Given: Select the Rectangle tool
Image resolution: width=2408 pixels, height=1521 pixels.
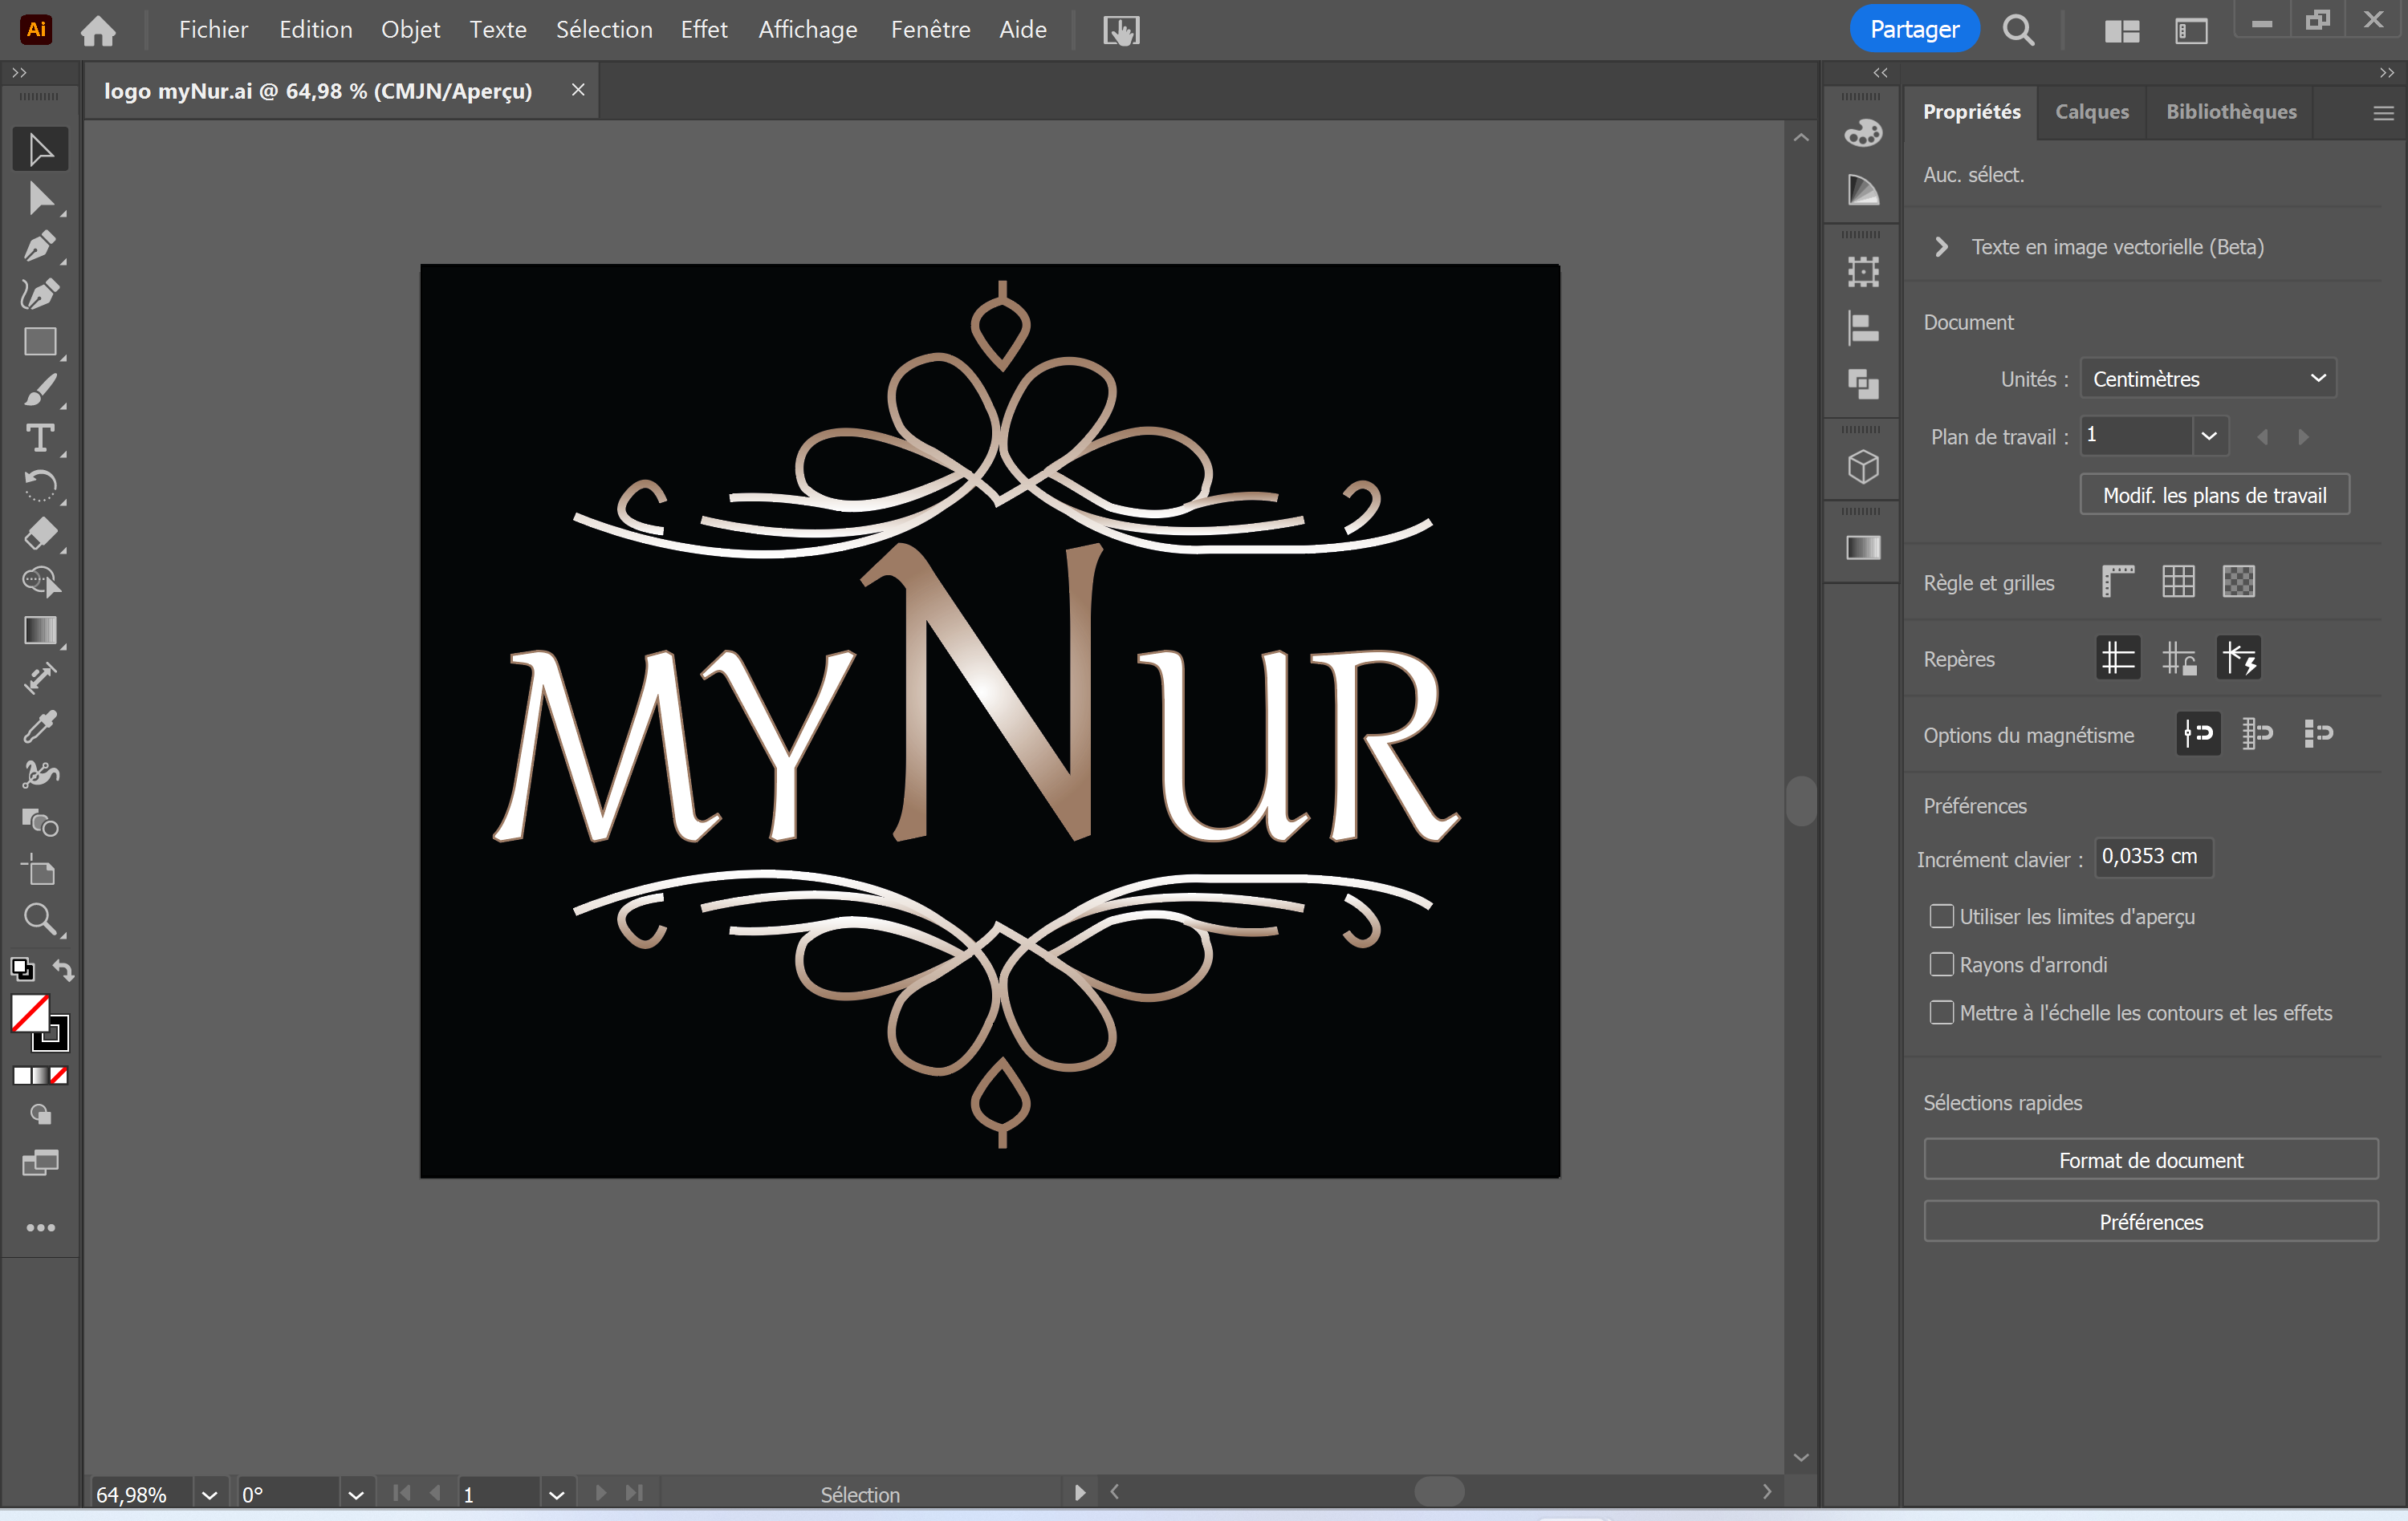Looking at the screenshot, I should tap(40, 342).
